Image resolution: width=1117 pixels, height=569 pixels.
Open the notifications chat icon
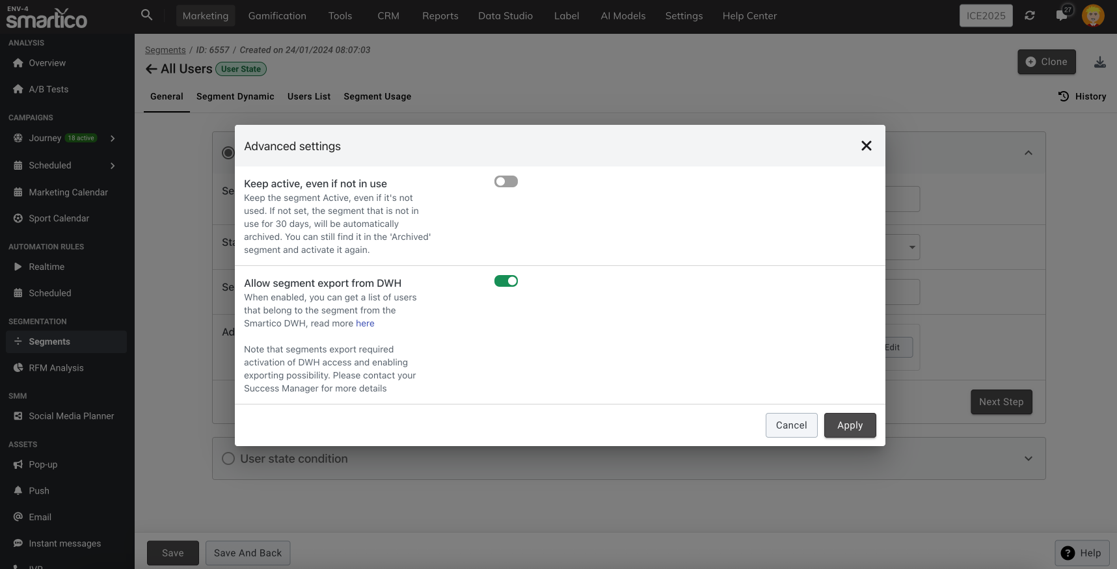pyautogui.click(x=1062, y=16)
